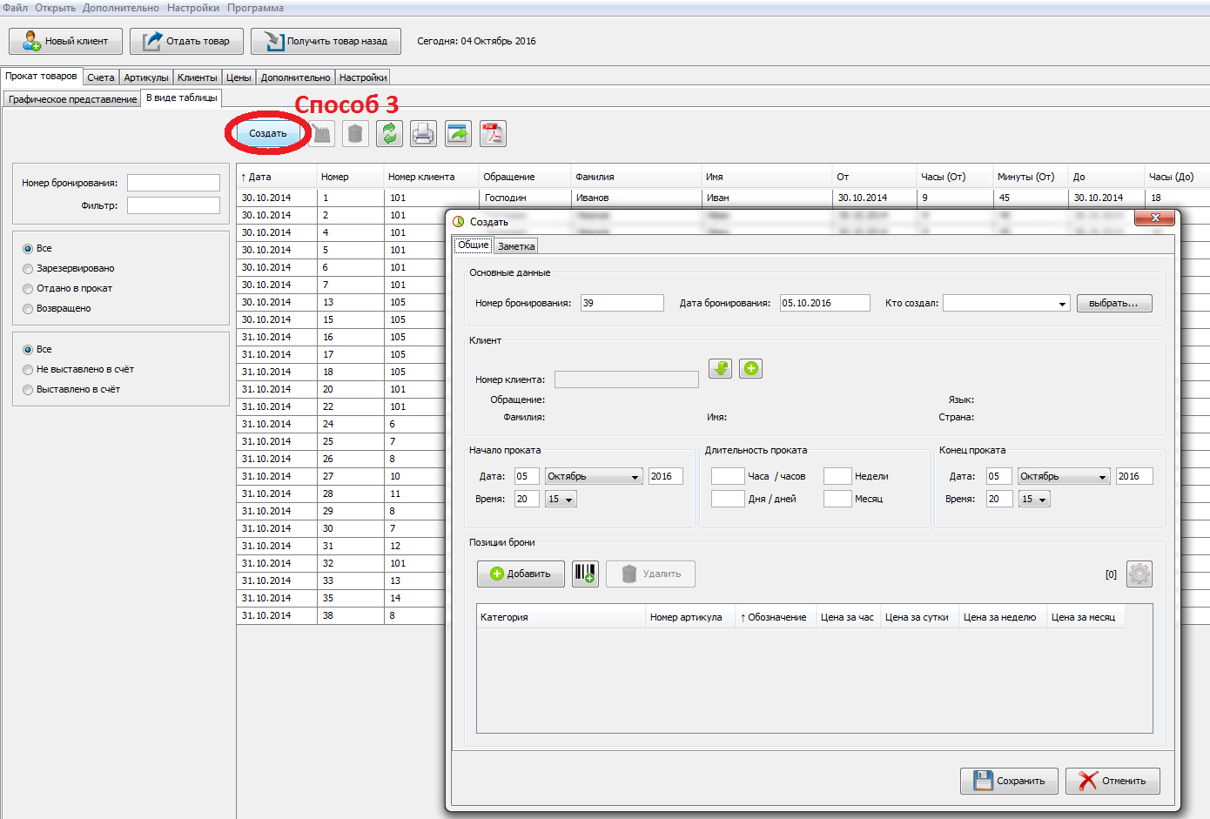This screenshot has height=819, width=1210.
Task: Open the Дополнительно menu
Action: tap(120, 8)
